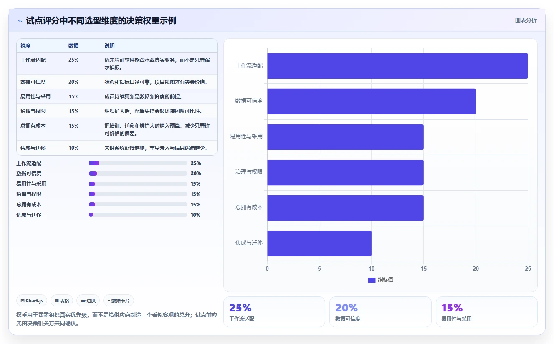Screen dimensions: 554x344
Task: Click the blue icon beside the page title
Action: pyautogui.click(x=20, y=21)
